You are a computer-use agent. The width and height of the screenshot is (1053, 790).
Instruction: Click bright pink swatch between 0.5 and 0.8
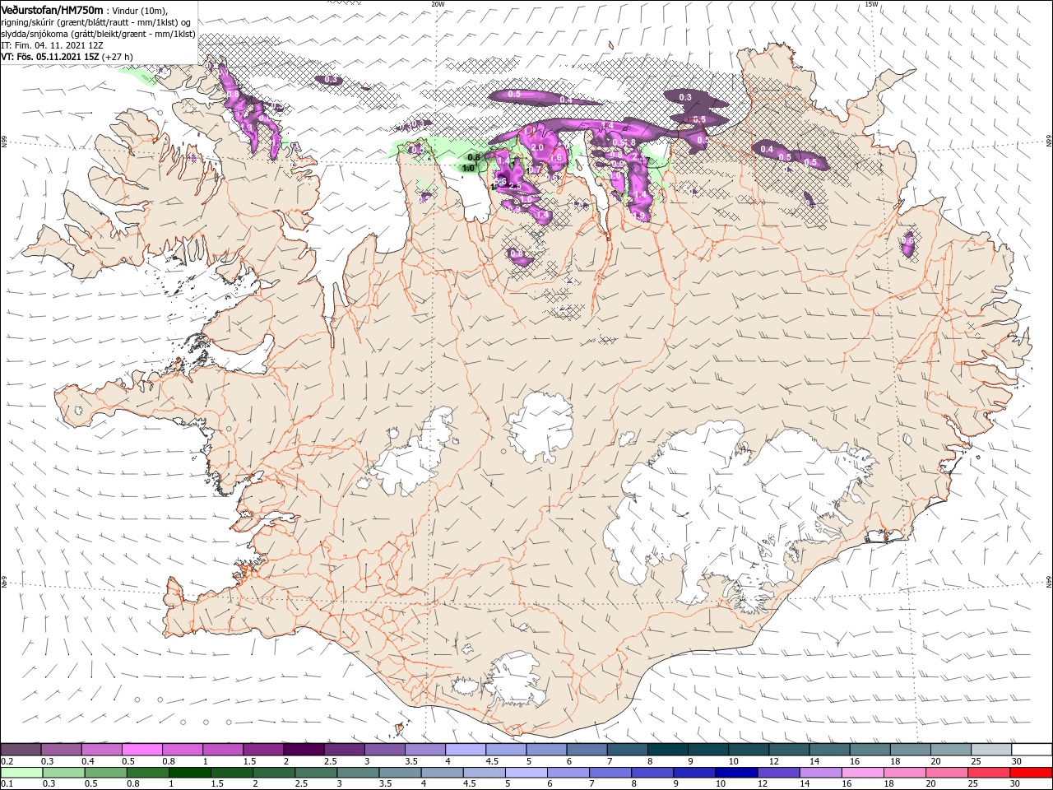coord(142,750)
